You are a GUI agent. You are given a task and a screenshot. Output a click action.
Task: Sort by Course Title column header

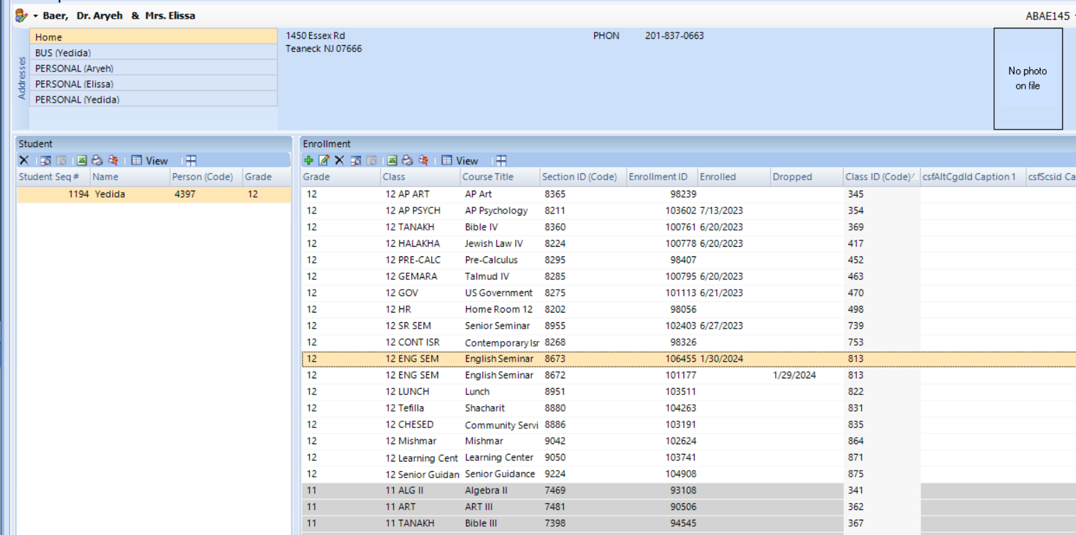pos(500,177)
